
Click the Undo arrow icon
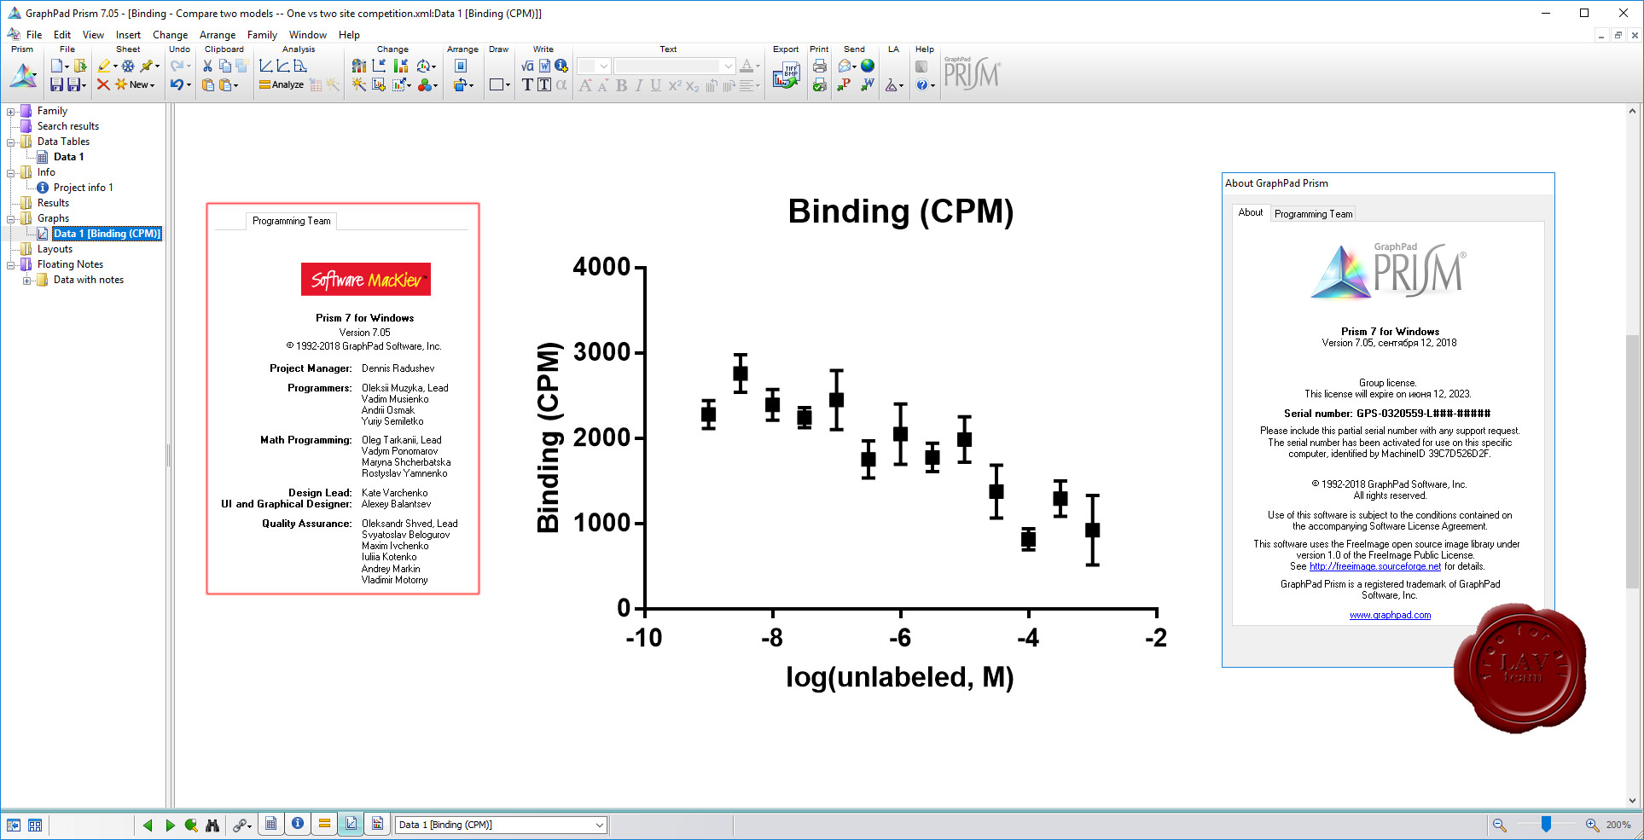coord(177,84)
